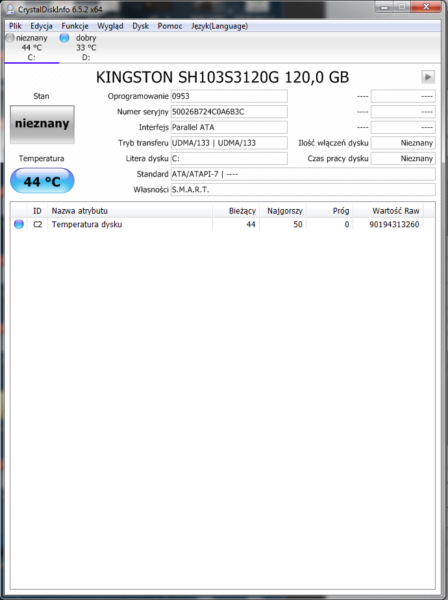
Task: Open the Plik menu
Action: click(16, 26)
